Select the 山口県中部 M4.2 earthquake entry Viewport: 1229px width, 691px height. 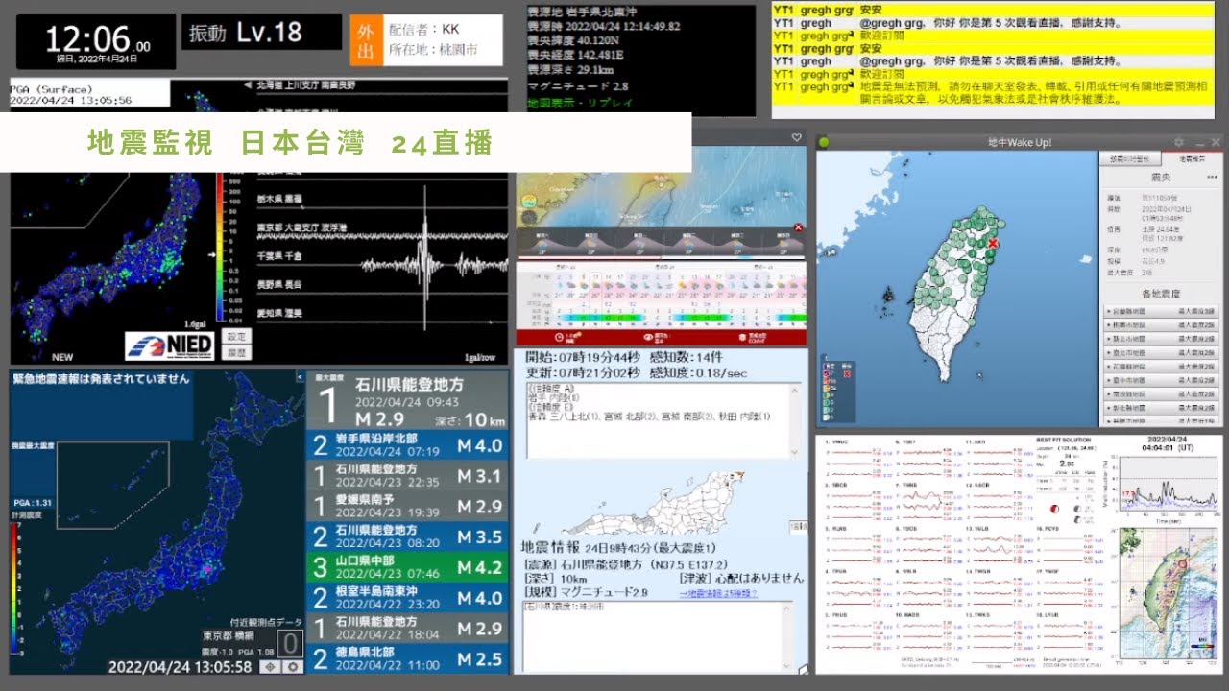point(407,566)
